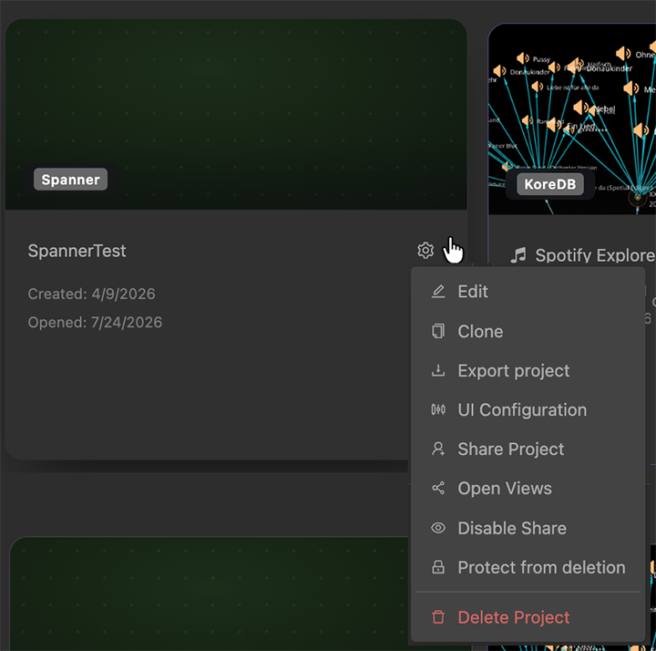Click the user-plus icon beside Share Project
656x651 pixels.
[x=438, y=449]
